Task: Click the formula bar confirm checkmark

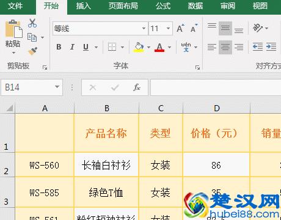Action: [x=115, y=87]
